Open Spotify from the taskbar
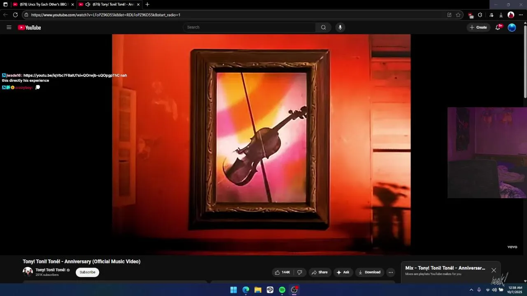The height and width of the screenshot is (296, 527). pos(282,290)
